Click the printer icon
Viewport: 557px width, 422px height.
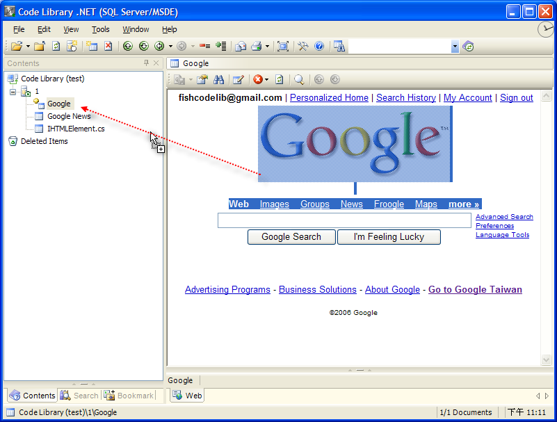(x=257, y=46)
